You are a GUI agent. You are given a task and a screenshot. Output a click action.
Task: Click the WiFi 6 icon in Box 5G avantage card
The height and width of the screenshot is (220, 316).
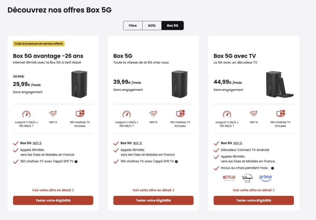click(x=53, y=114)
